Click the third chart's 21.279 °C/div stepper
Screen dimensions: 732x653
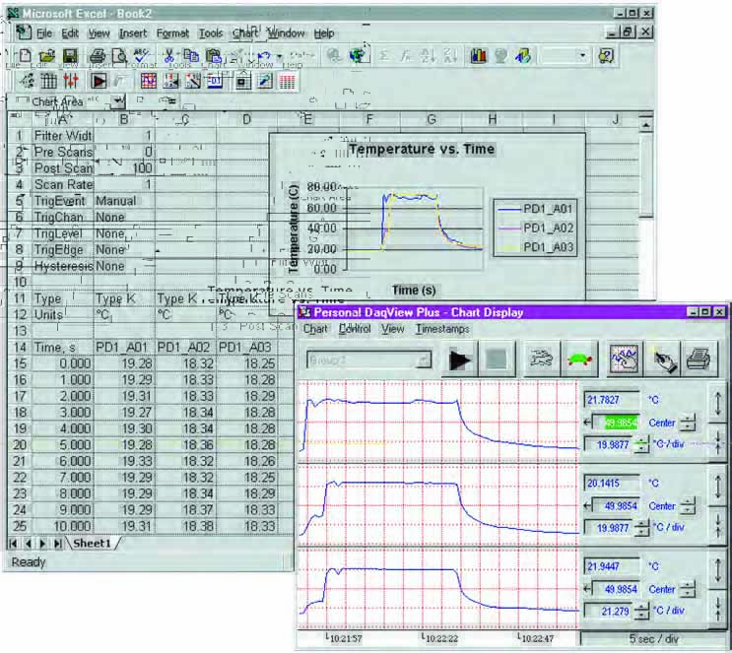642,611
